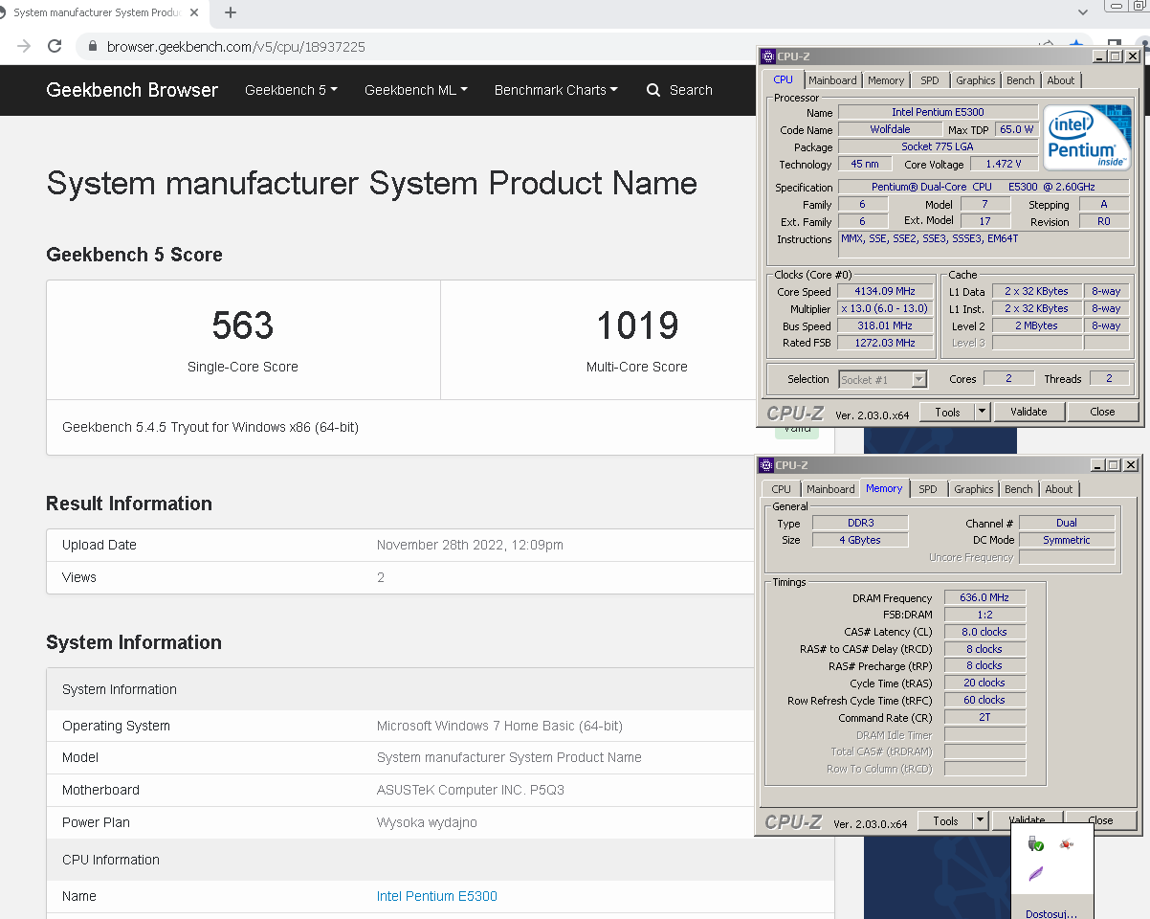This screenshot has height=919, width=1150.
Task: Click the Command Rate value 2T
Action: coord(984,717)
